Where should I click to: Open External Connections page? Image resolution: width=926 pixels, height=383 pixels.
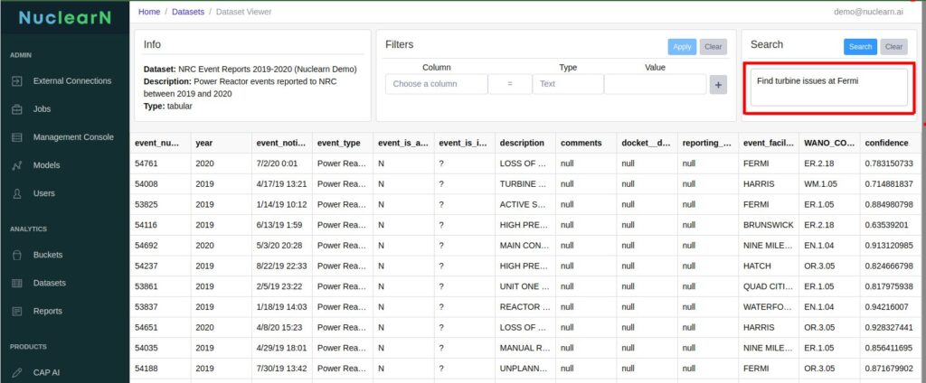coord(72,81)
